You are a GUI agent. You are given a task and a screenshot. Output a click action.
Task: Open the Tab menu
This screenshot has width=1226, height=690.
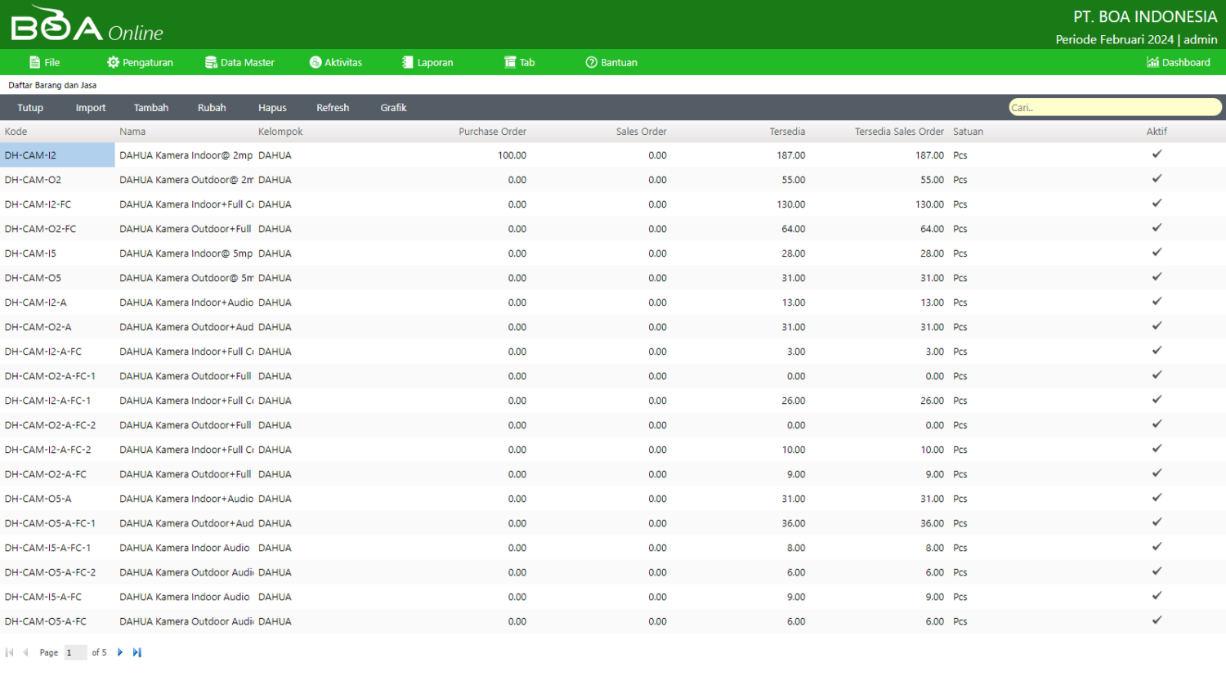coord(520,62)
